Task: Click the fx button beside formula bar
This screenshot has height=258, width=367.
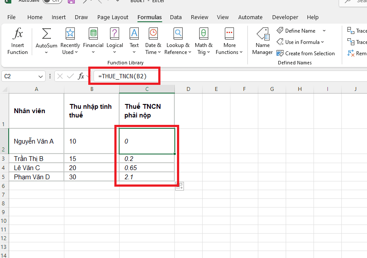Action: 81,76
